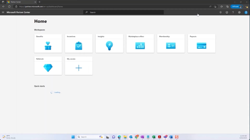Open File Explorer from the taskbar

pos(125,137)
